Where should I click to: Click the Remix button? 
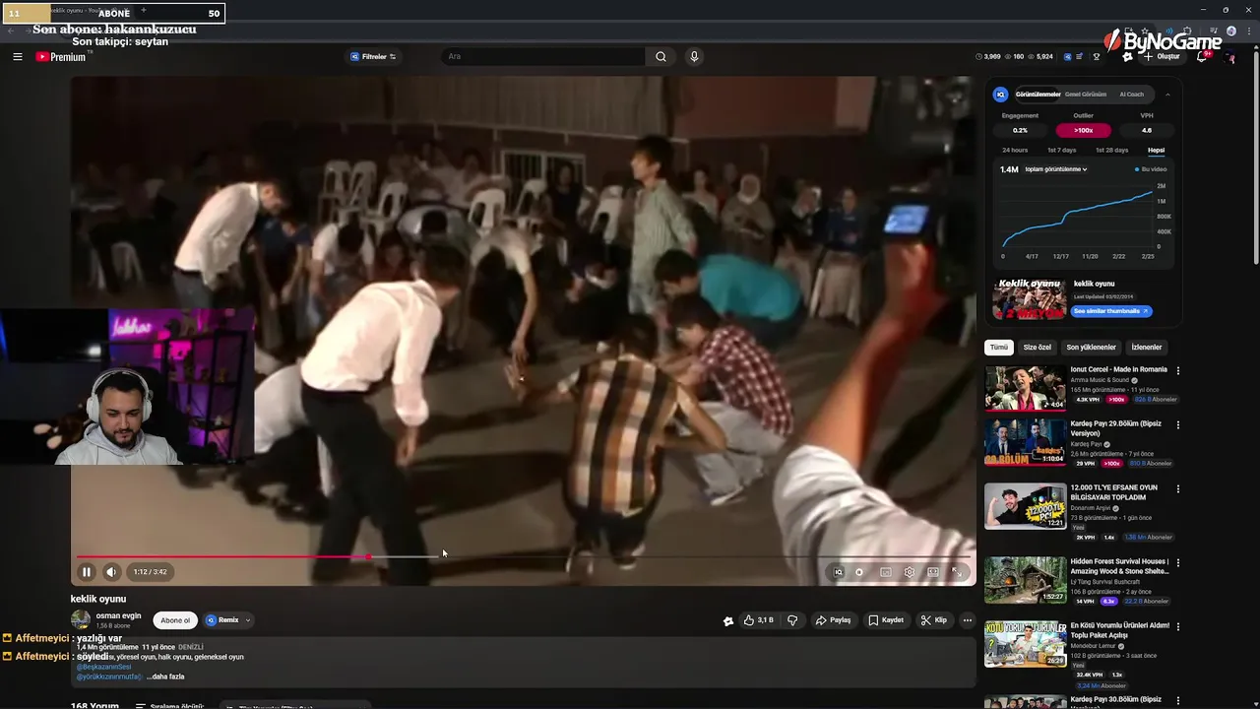[222, 620]
